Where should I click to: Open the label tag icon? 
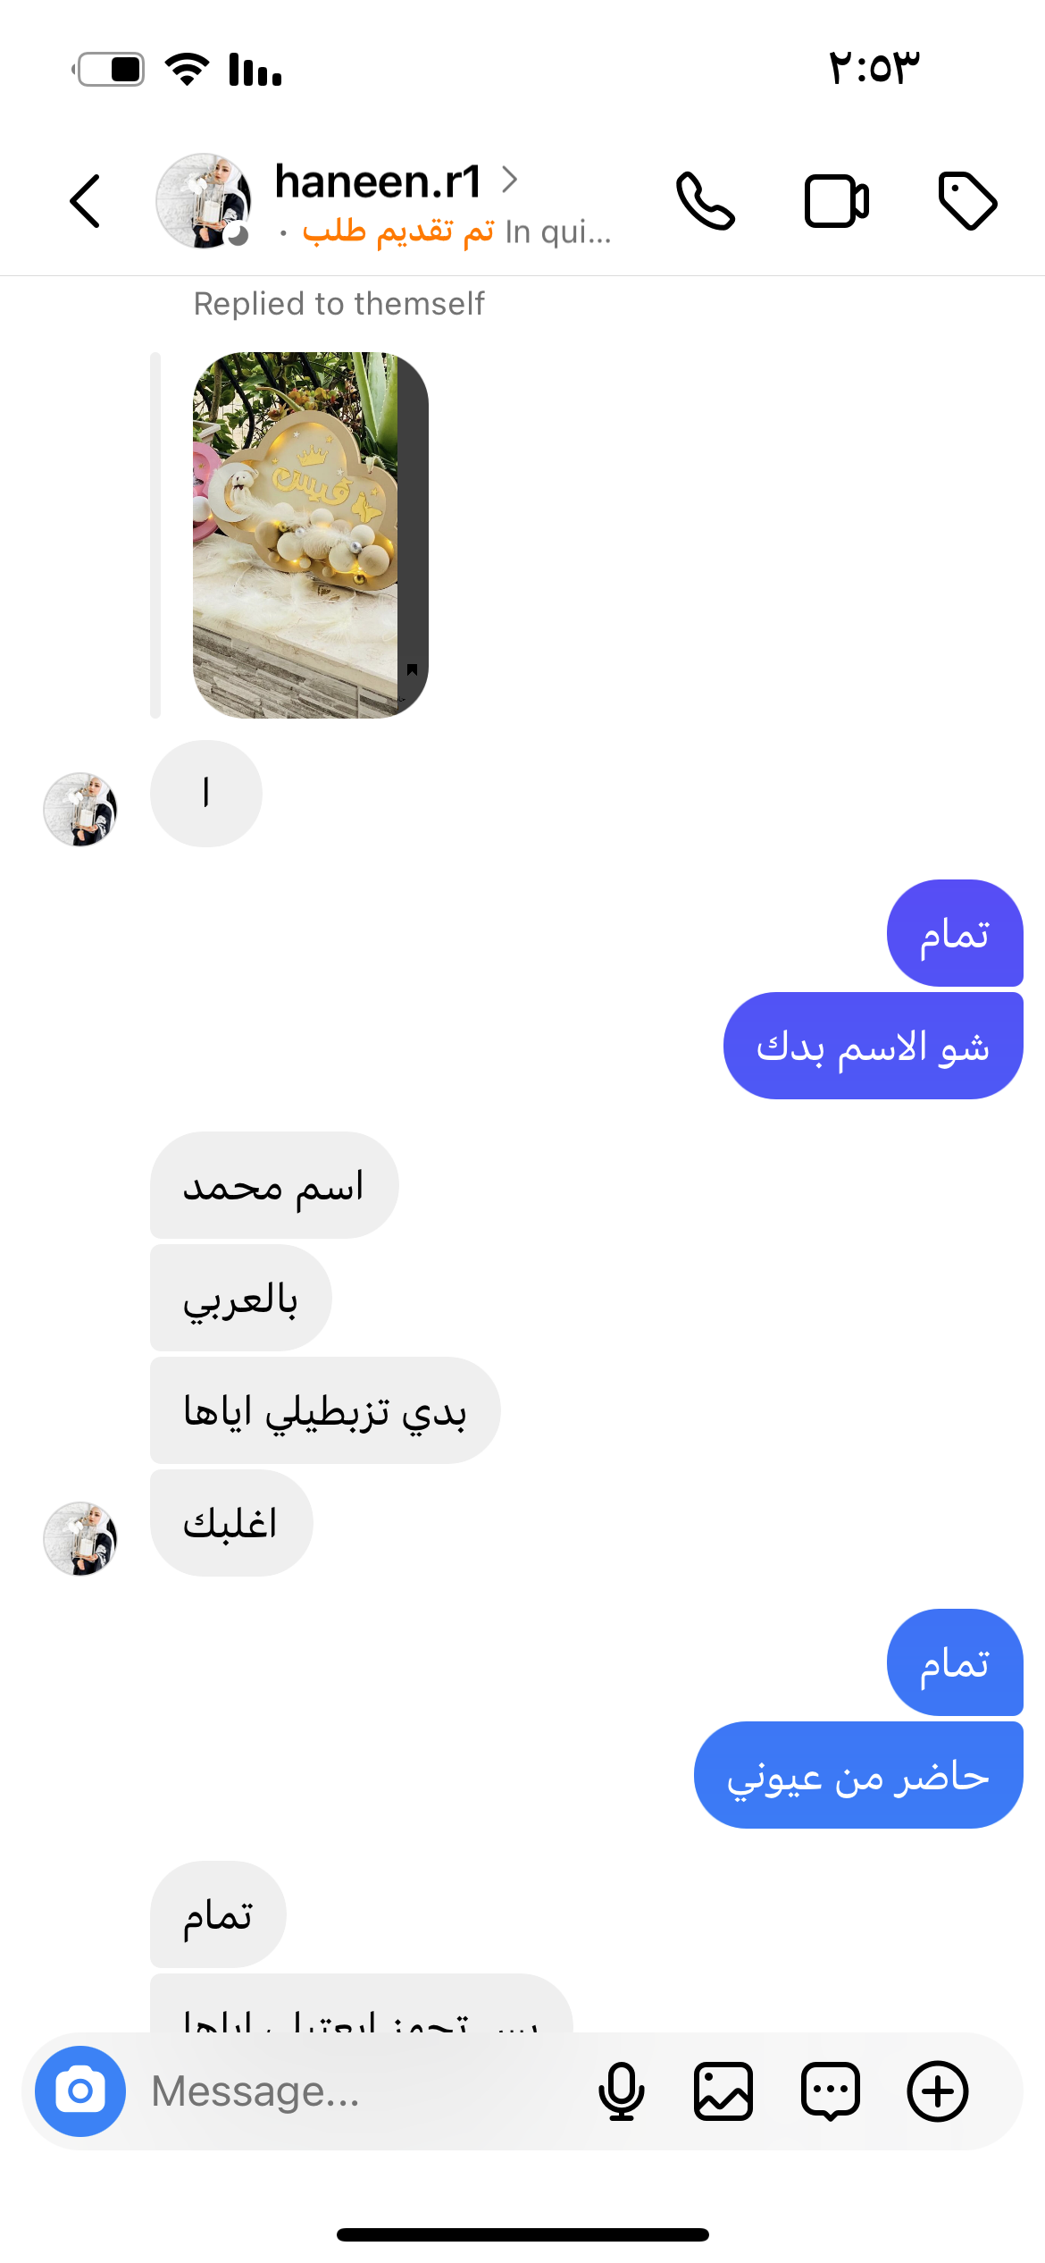pyautogui.click(x=967, y=201)
